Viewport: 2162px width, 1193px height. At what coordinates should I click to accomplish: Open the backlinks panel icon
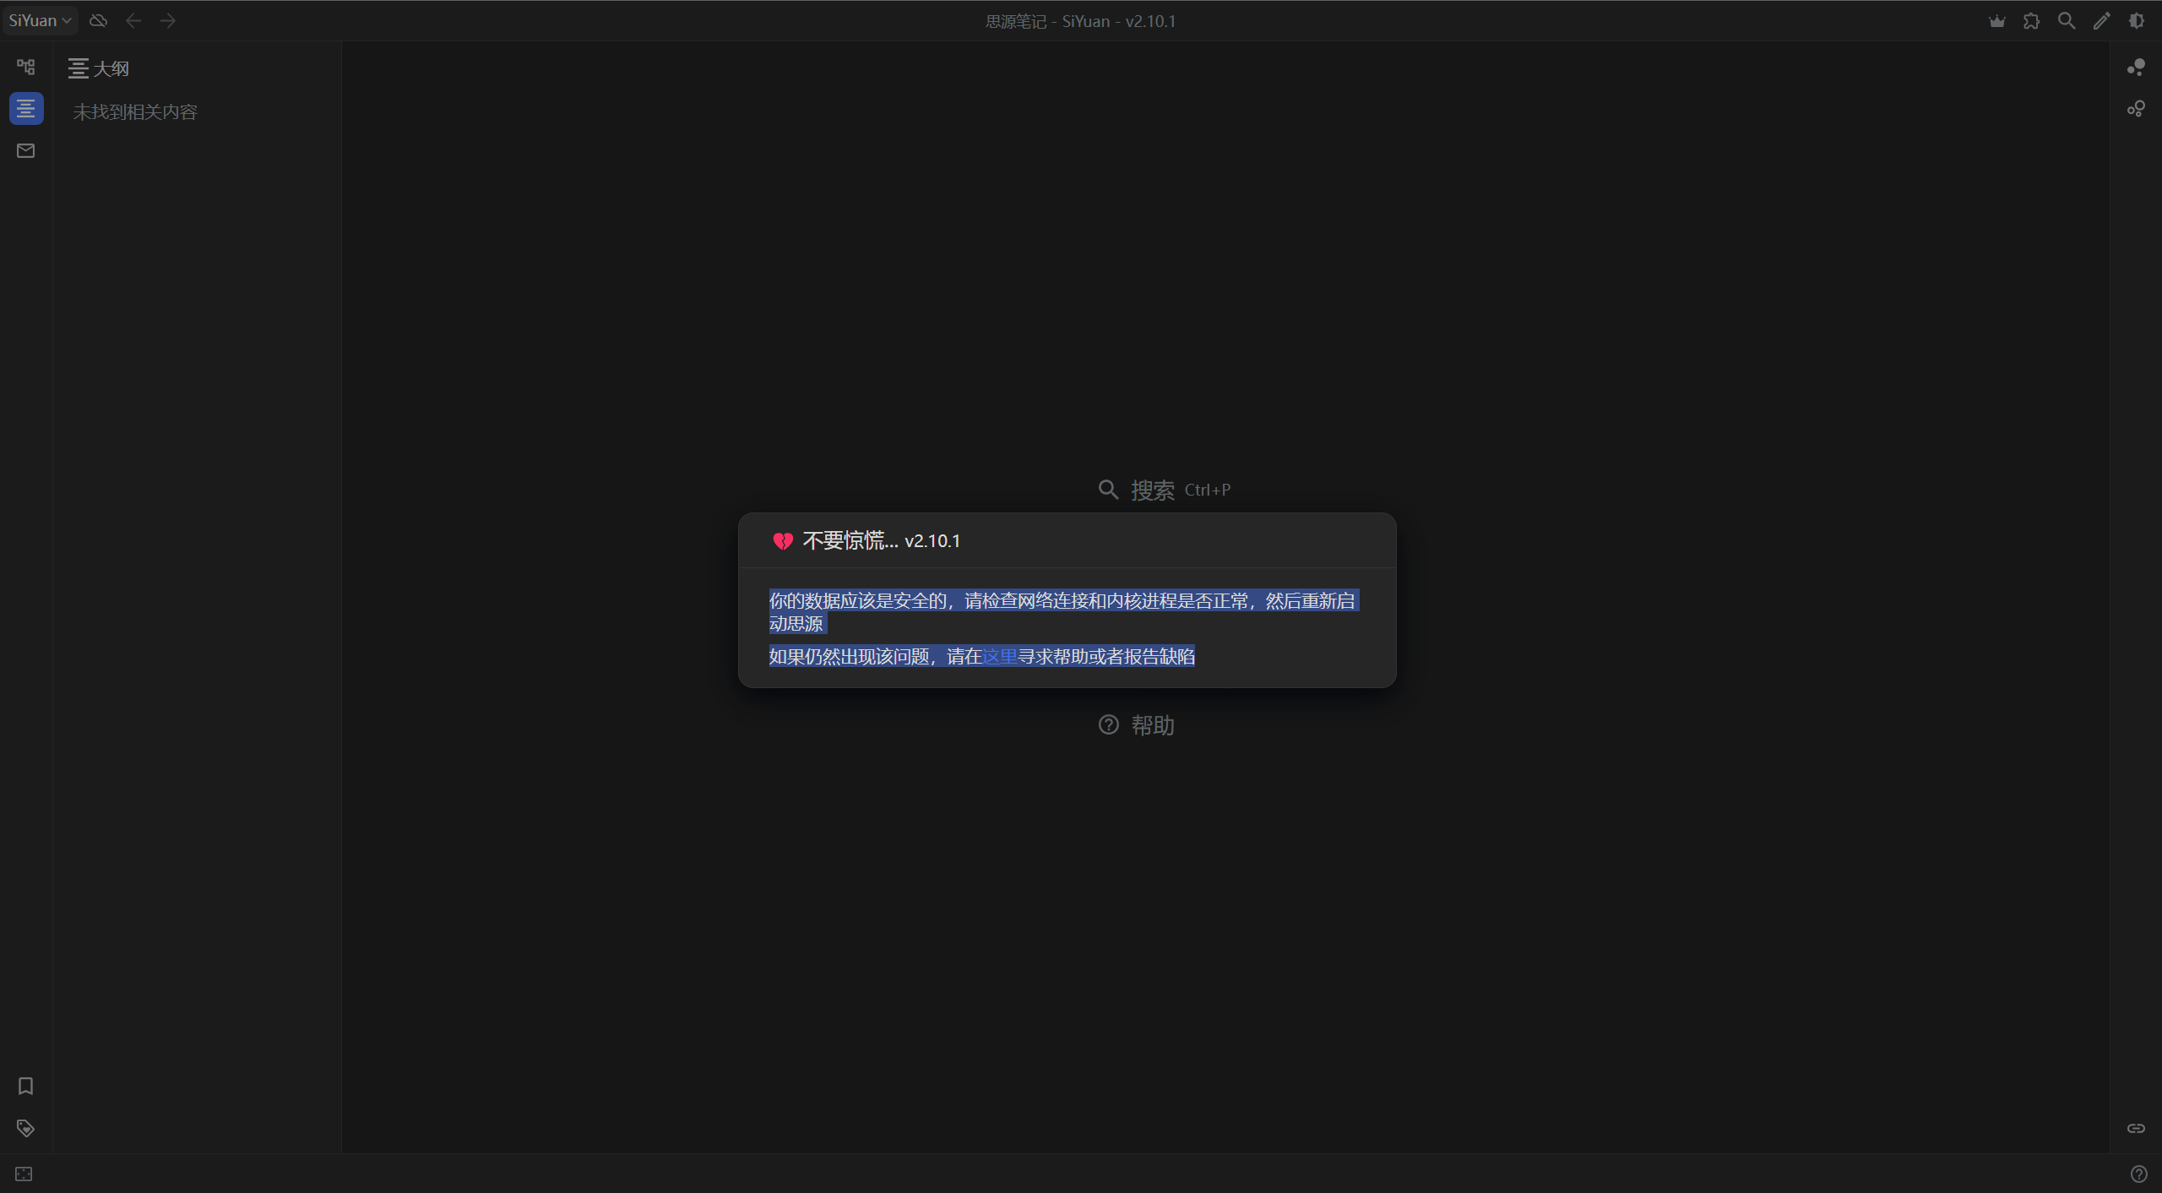point(2136,1128)
